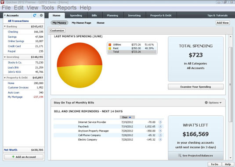The image size is (235, 167).
Task: Switch to the Planning tab
Action: 112,15
